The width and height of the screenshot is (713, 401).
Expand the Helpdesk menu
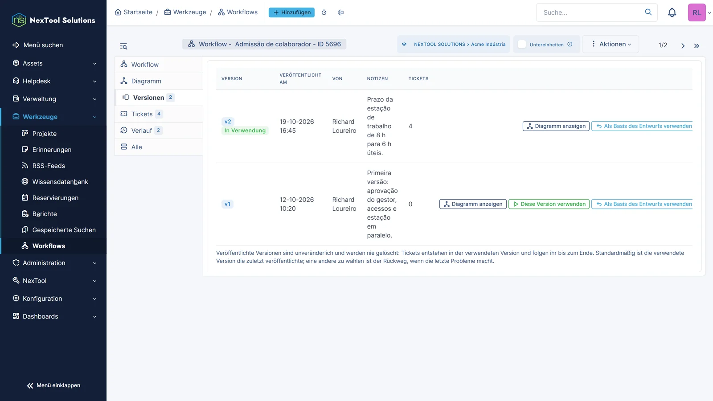click(53, 81)
